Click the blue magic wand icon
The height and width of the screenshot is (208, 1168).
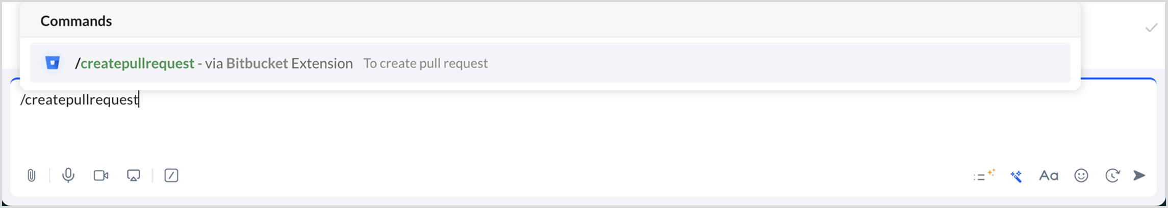coord(1016,176)
